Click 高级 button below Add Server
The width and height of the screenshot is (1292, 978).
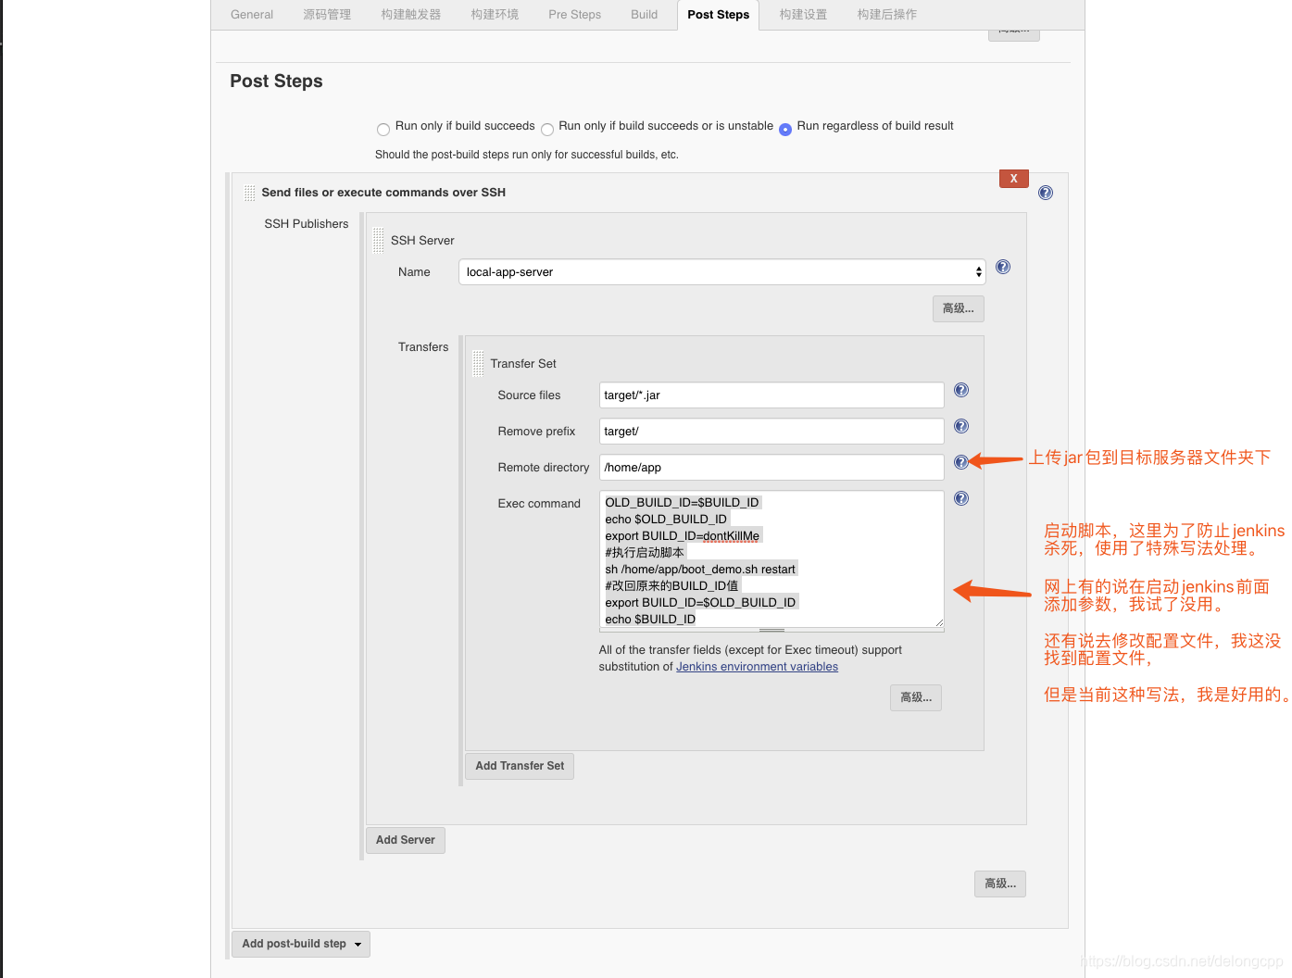999,884
